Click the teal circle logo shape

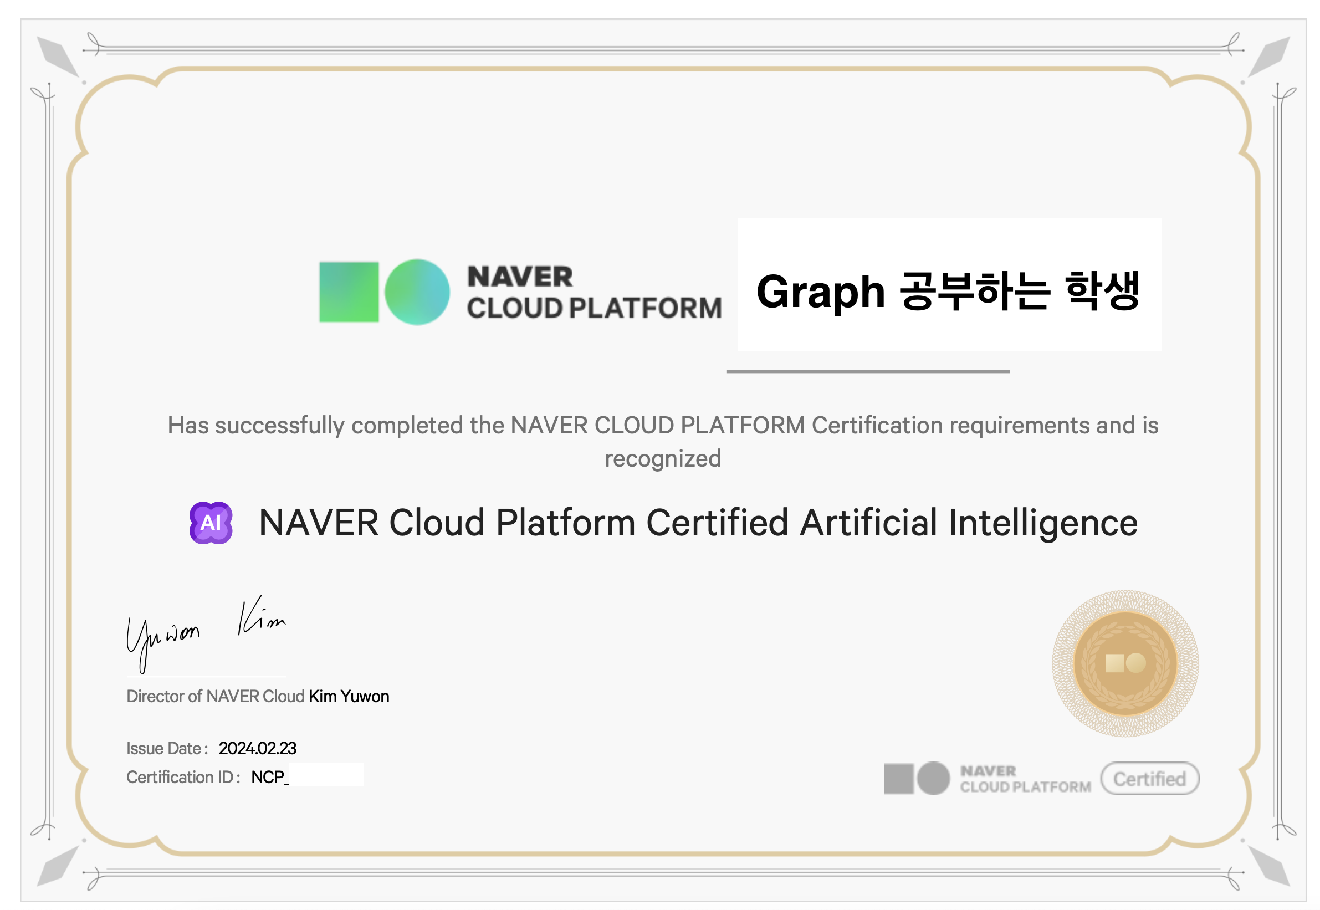[x=417, y=292]
